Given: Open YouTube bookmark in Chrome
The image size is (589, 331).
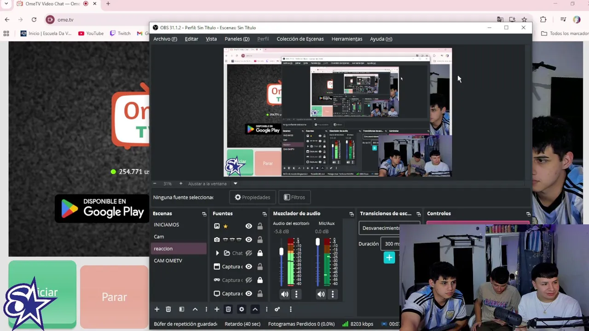Looking at the screenshot, I should click(91, 33).
